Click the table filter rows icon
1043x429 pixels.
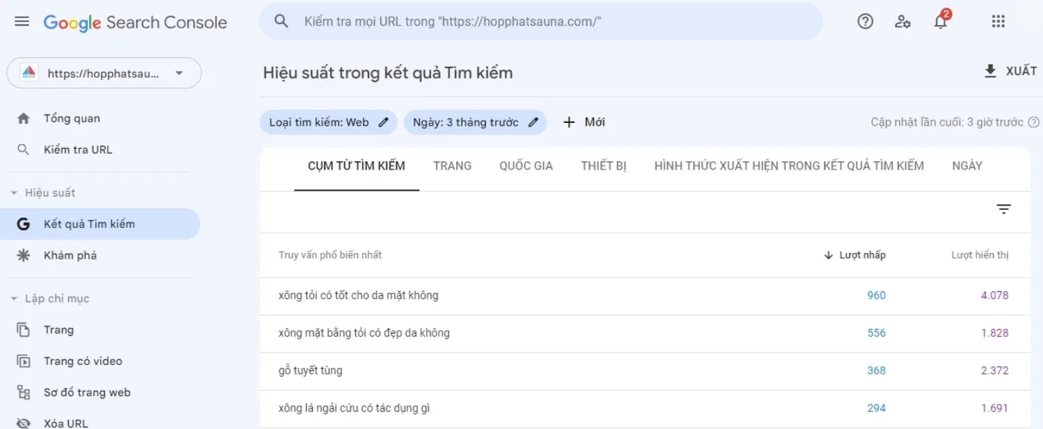(x=1003, y=209)
